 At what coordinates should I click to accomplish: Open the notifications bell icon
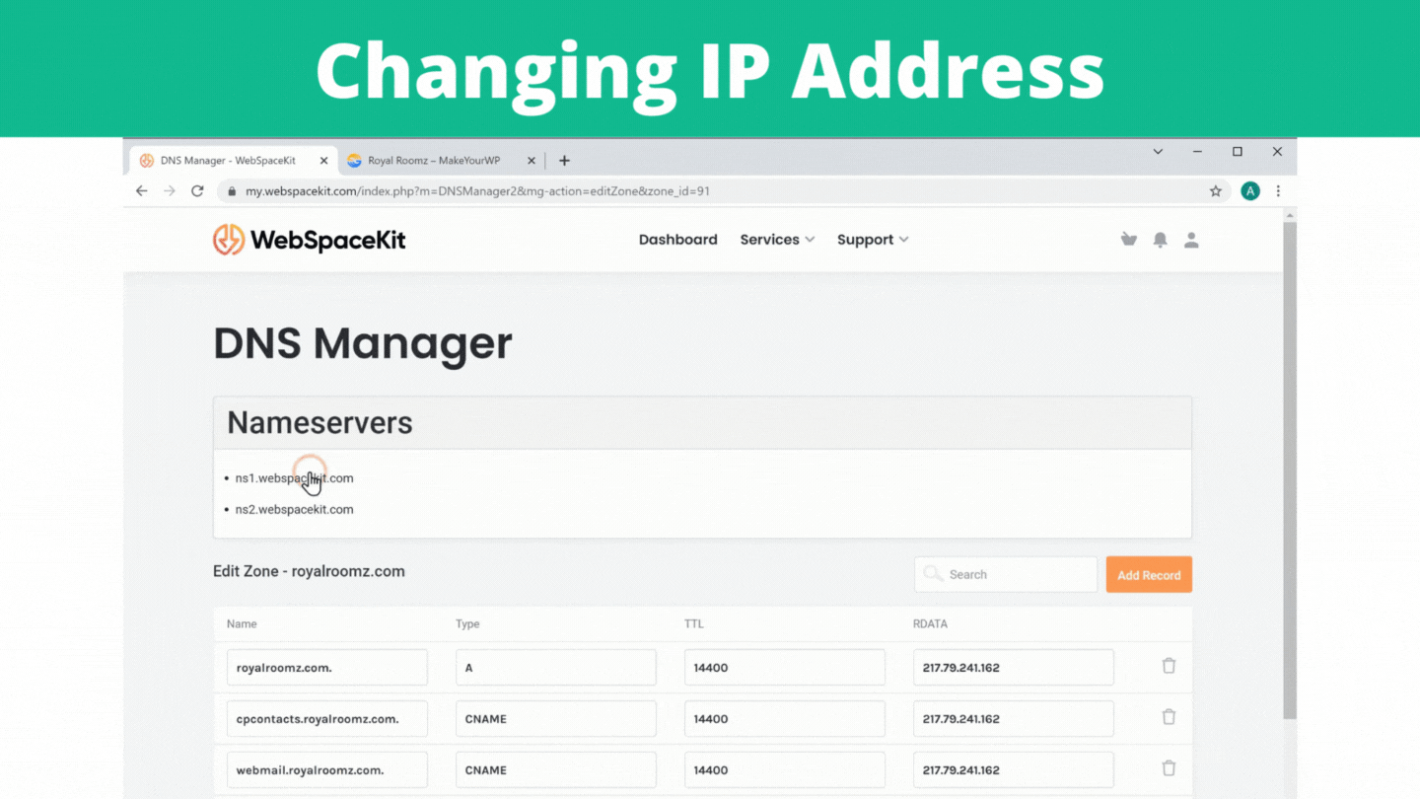pyautogui.click(x=1161, y=240)
